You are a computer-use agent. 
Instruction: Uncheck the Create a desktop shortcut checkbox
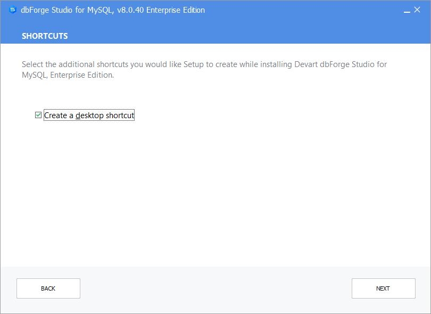pos(38,115)
